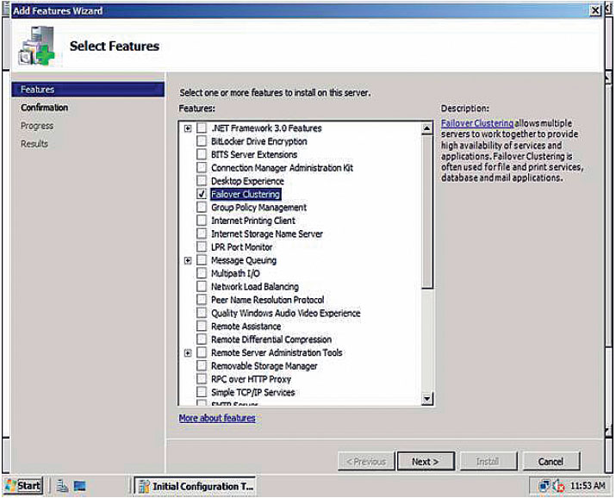This screenshot has width=616, height=498.
Task: Select the Confirmation step in the sidebar
Action: point(45,108)
